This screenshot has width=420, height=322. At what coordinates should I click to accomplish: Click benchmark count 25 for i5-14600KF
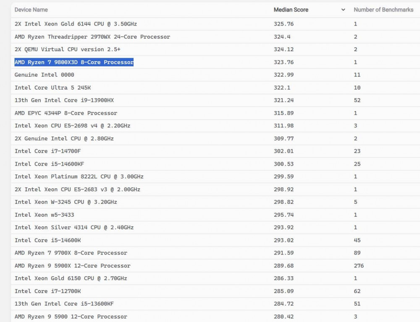tap(357, 164)
